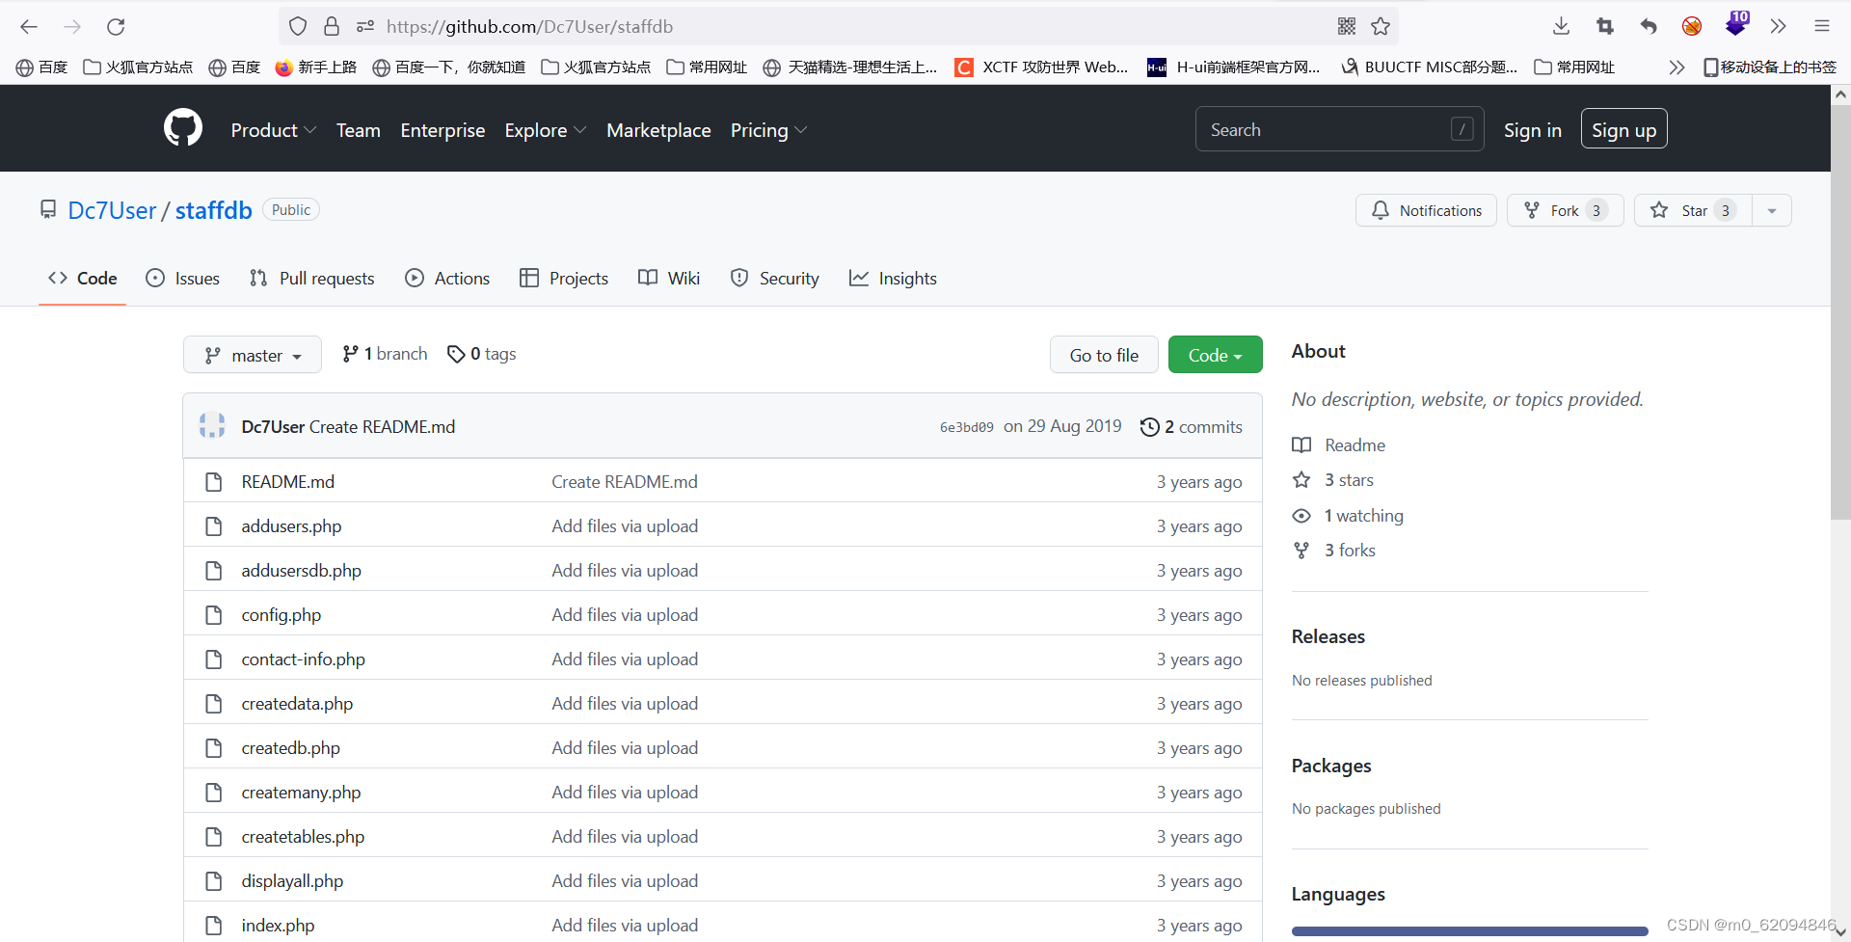Open the XCTF 攻防世界 bookmark

[x=1041, y=67]
